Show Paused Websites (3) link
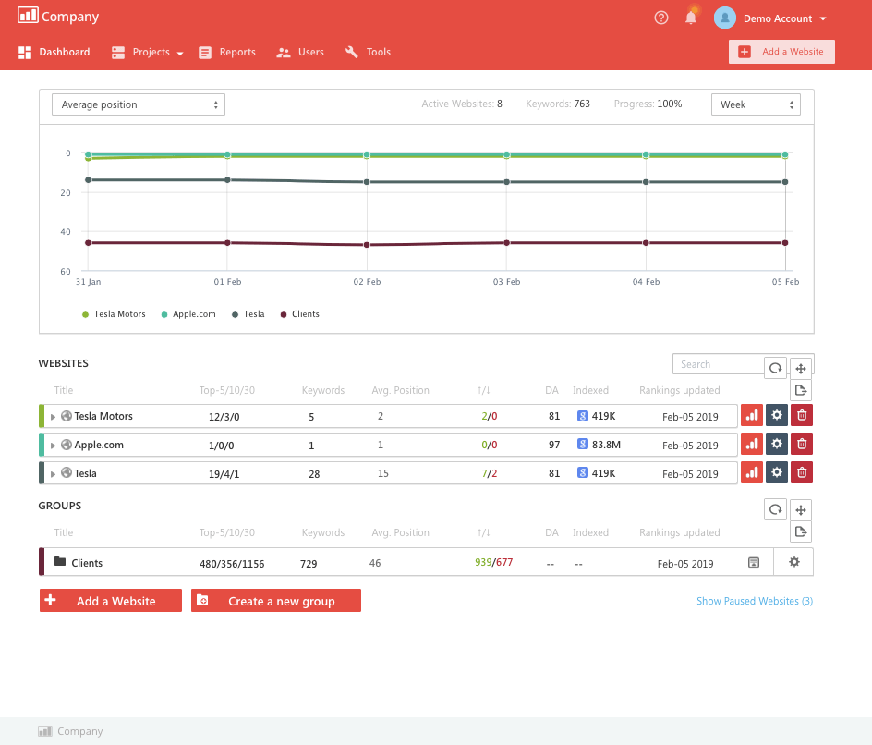This screenshot has width=872, height=745. pos(755,601)
